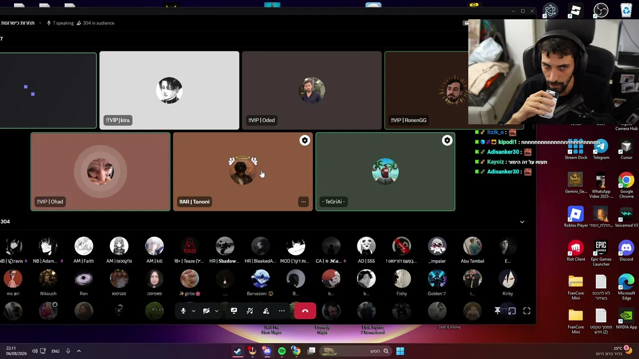Viewport: 639px width, 359px height.
Task: Open audience member Kirby's avatar
Action: pyautogui.click(x=508, y=279)
